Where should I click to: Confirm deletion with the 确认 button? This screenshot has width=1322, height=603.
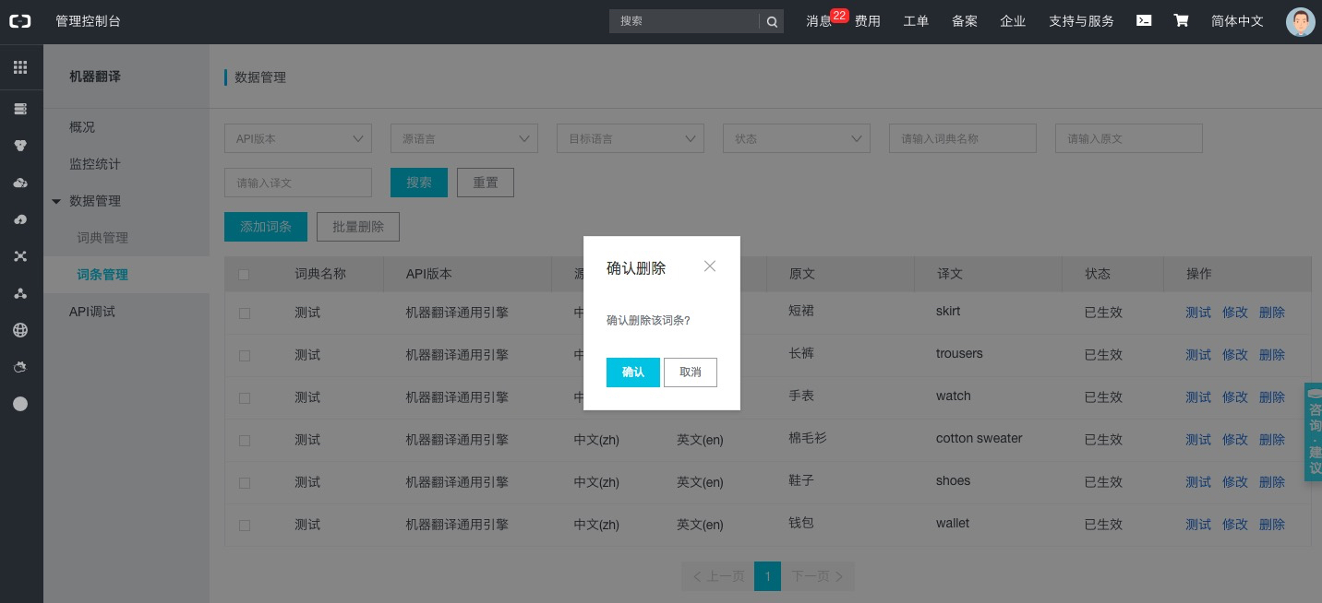(633, 372)
